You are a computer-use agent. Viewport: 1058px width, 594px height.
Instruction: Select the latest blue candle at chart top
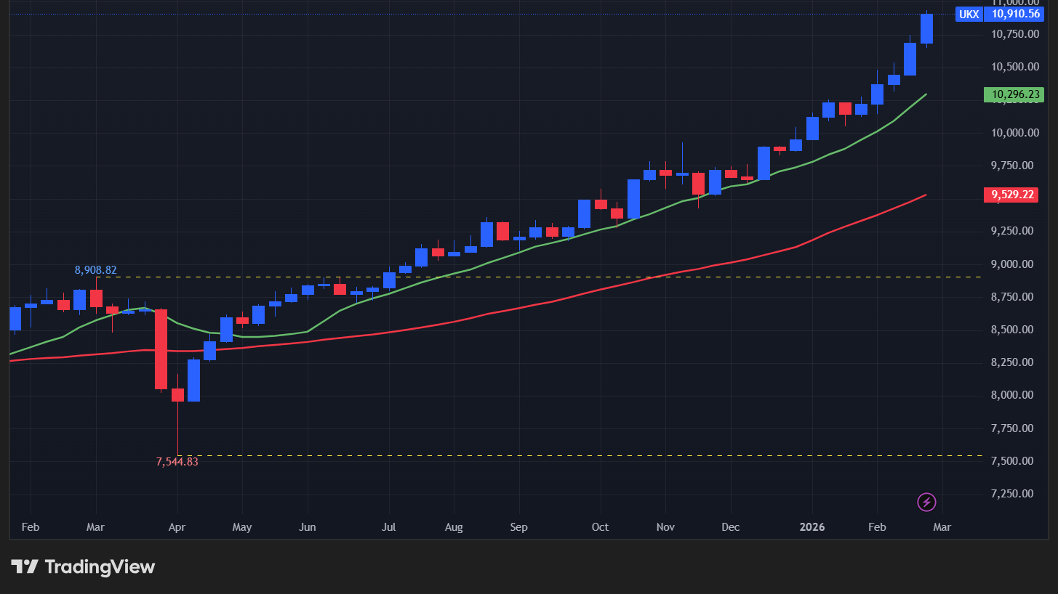pos(926,29)
